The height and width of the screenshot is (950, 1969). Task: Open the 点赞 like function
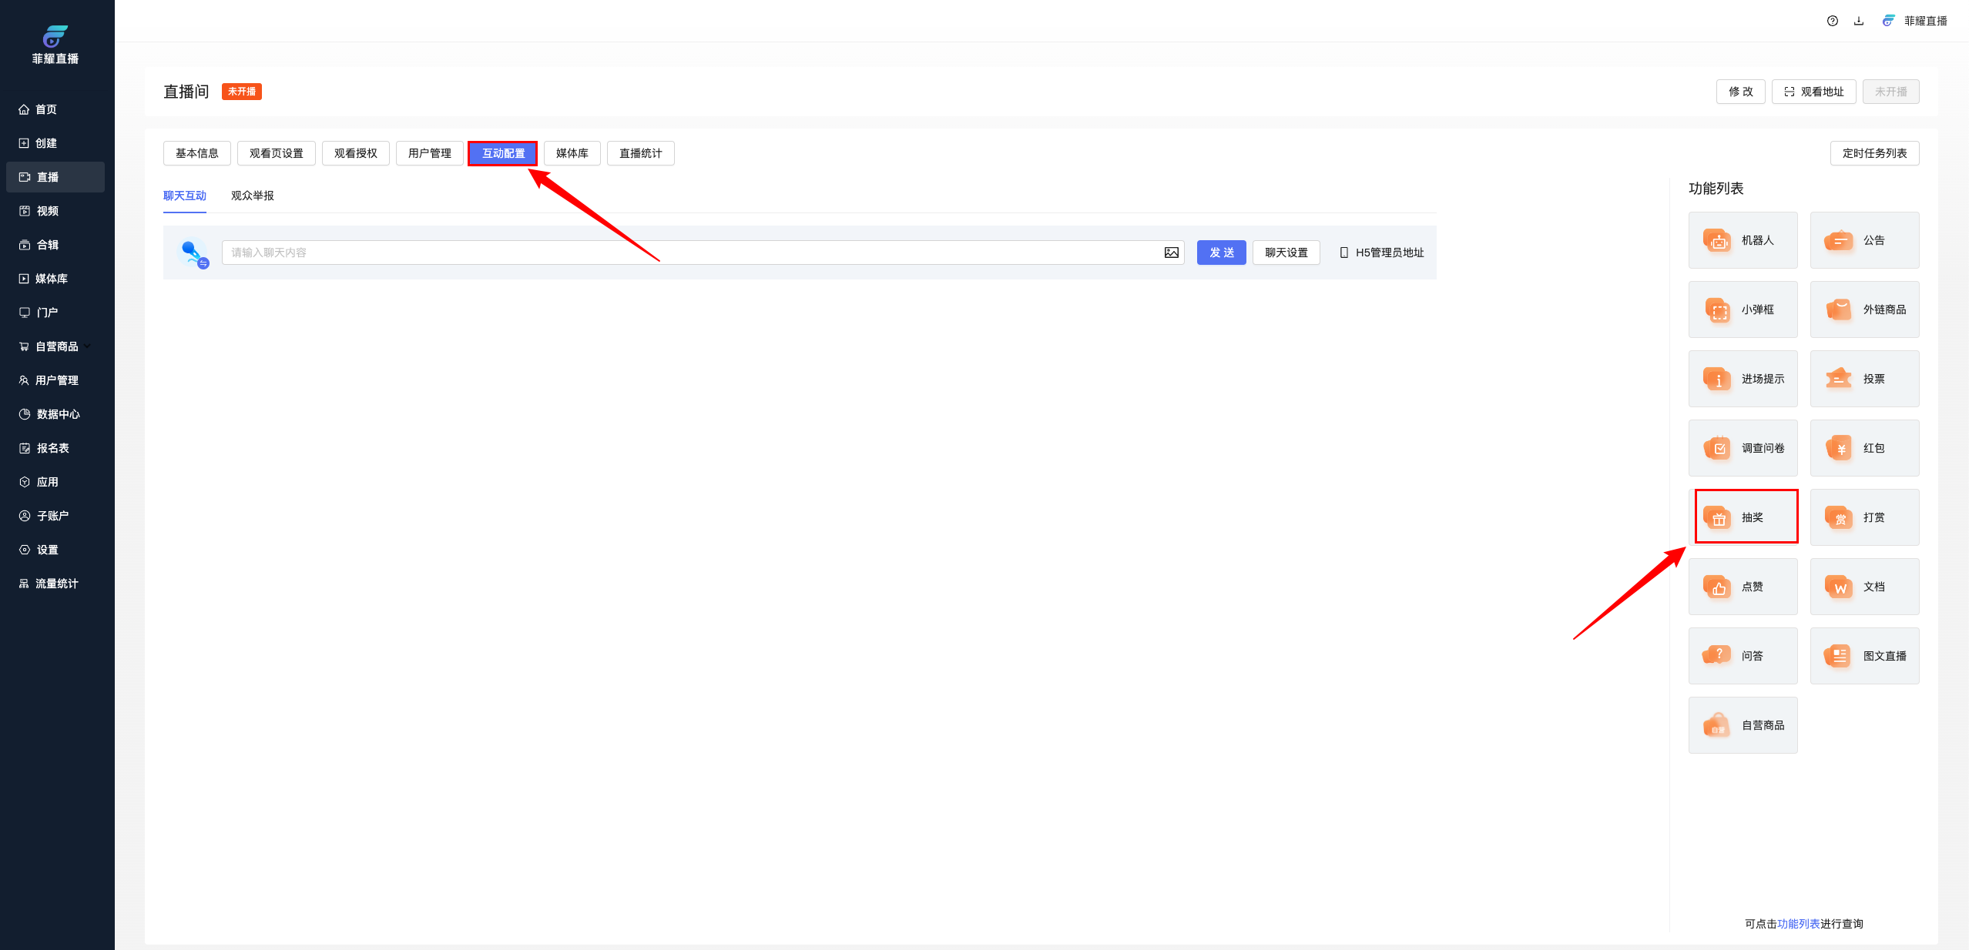tap(1743, 587)
